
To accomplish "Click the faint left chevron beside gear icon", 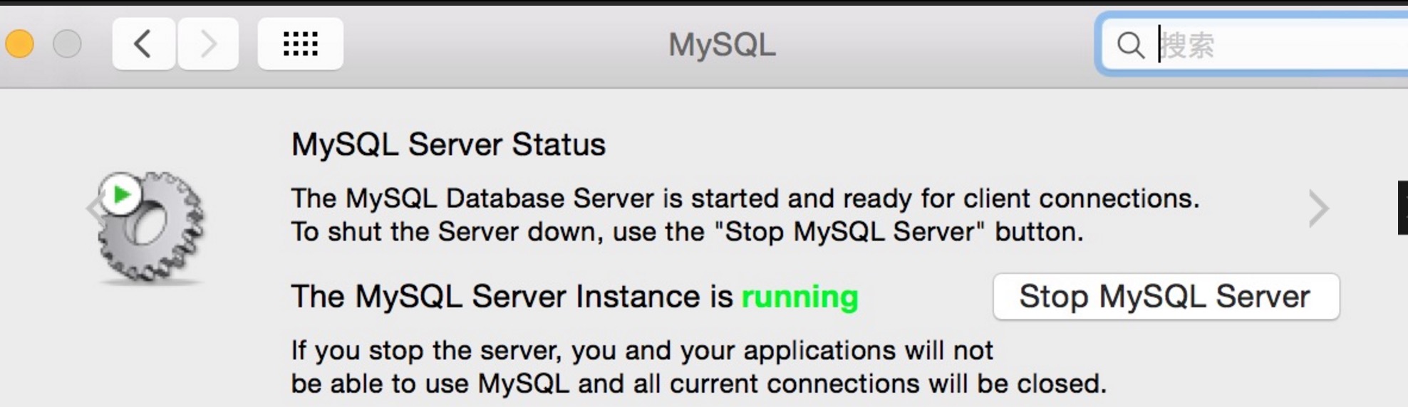I will [x=93, y=208].
